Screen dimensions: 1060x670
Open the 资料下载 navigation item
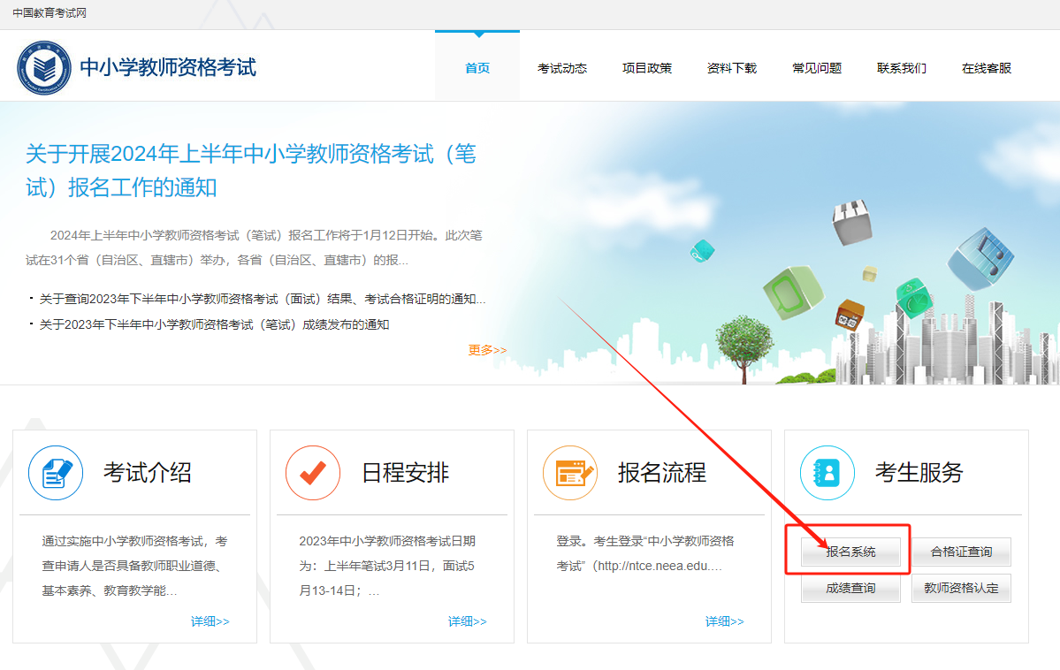(x=732, y=68)
